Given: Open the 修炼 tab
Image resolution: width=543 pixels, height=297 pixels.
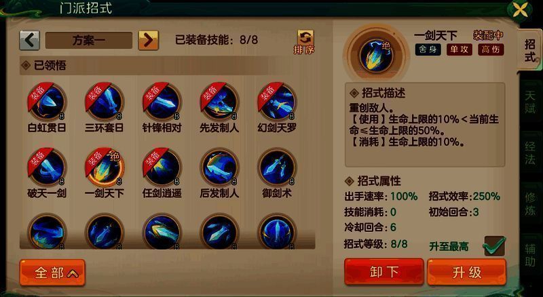Looking at the screenshot, I should point(530,203).
